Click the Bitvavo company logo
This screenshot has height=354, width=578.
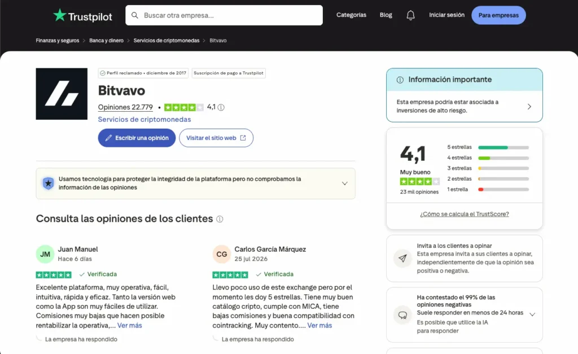(x=62, y=94)
